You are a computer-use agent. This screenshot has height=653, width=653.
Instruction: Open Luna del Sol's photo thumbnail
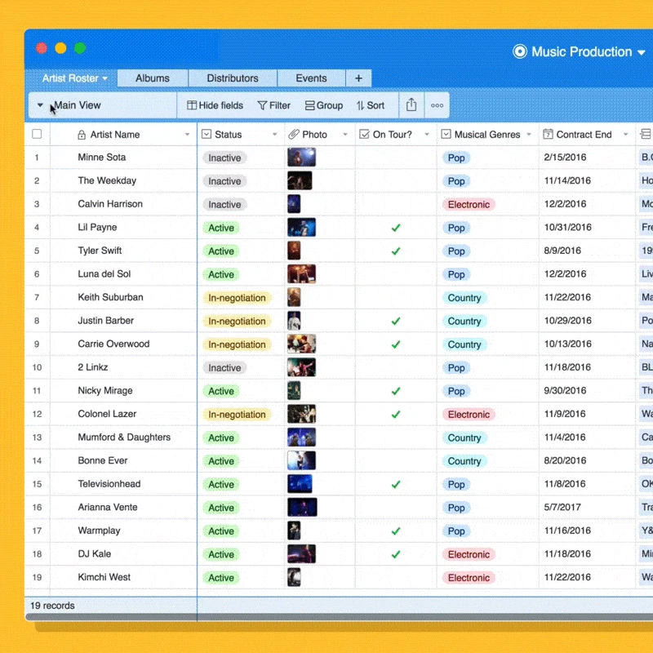pos(301,274)
